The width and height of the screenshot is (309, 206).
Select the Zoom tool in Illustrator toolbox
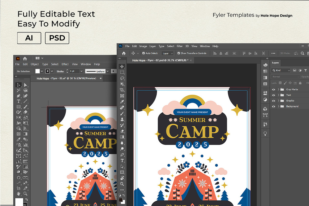pyautogui.click(x=25, y=194)
